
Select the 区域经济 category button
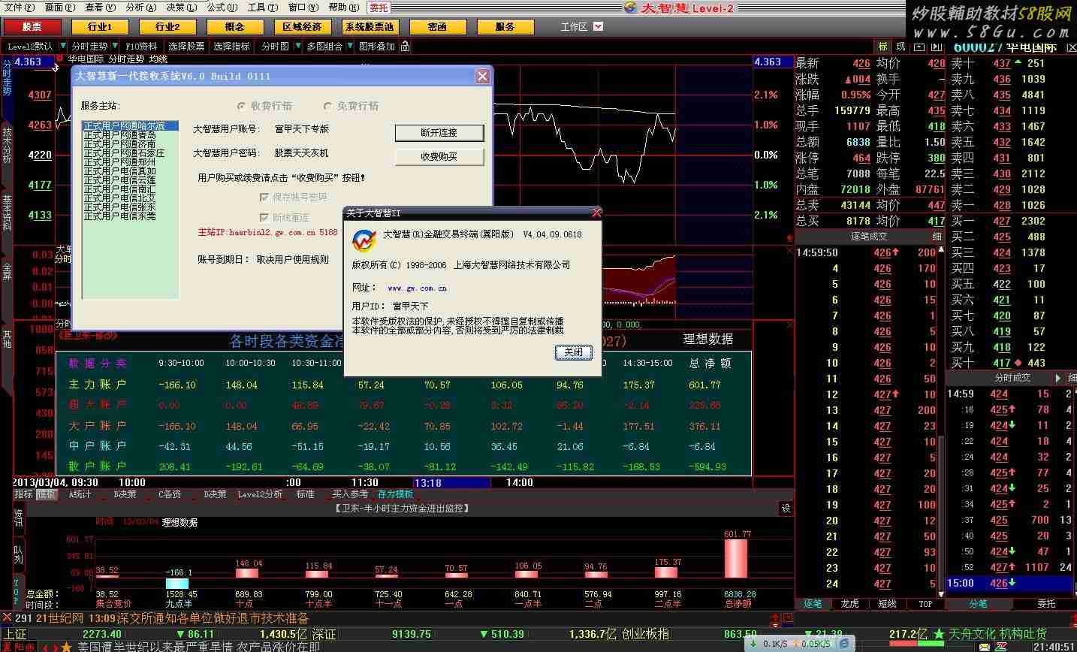pos(303,26)
